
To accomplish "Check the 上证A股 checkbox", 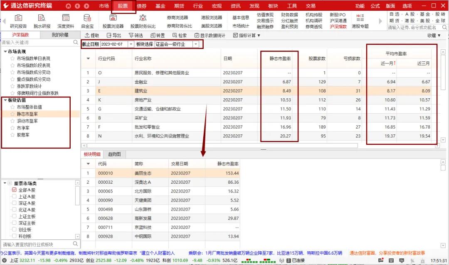I will [14, 196].
